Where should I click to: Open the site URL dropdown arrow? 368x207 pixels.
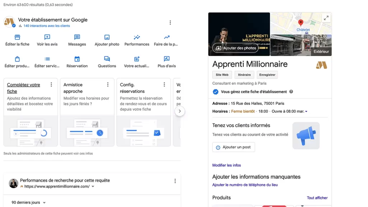pyautogui.click(x=93, y=187)
